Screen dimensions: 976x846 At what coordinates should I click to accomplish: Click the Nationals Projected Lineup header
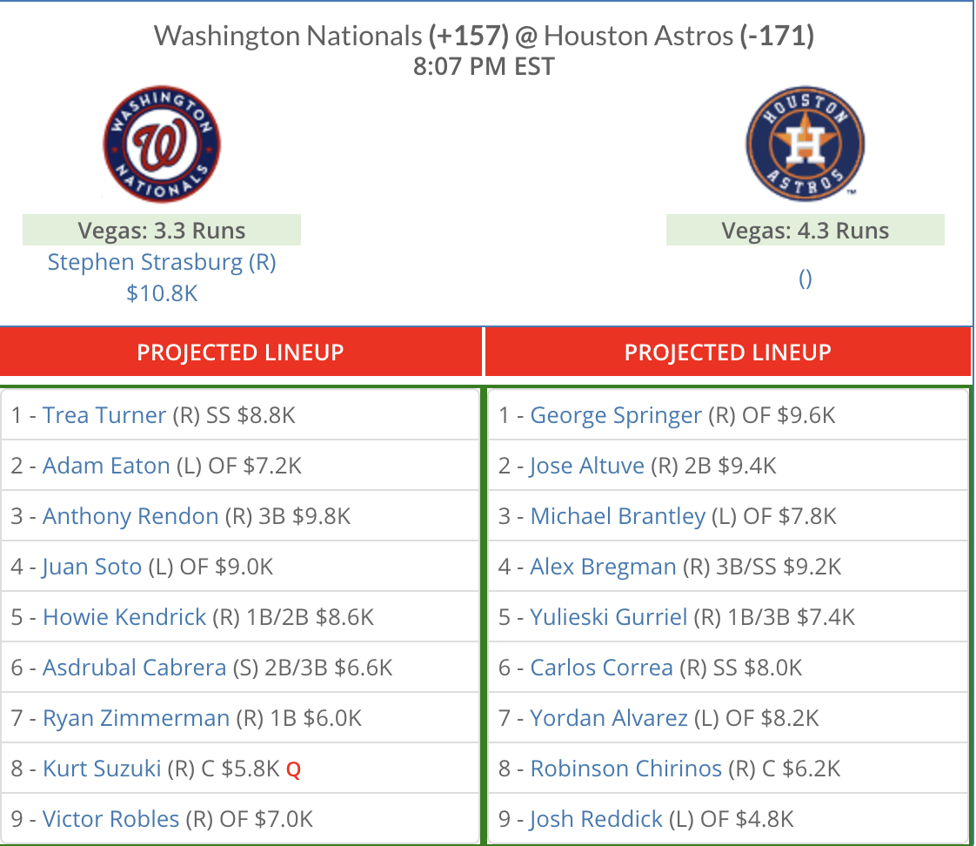click(240, 352)
